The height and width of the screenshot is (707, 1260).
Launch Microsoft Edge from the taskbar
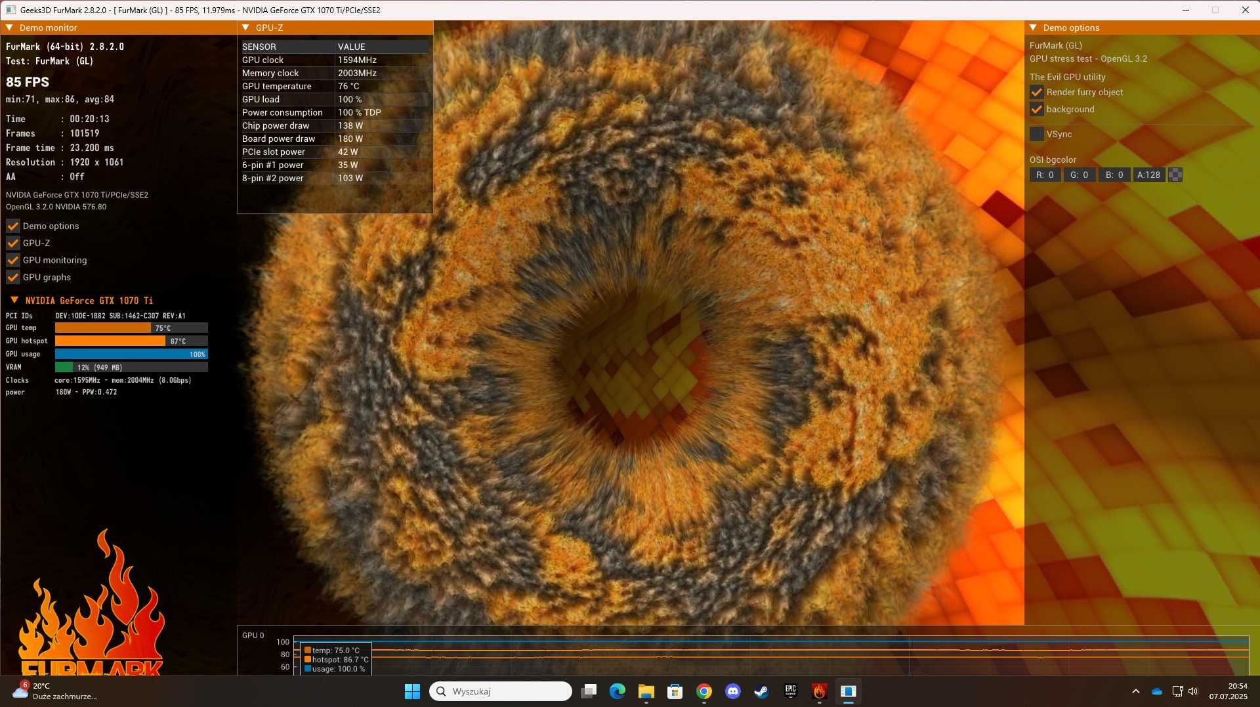618,691
